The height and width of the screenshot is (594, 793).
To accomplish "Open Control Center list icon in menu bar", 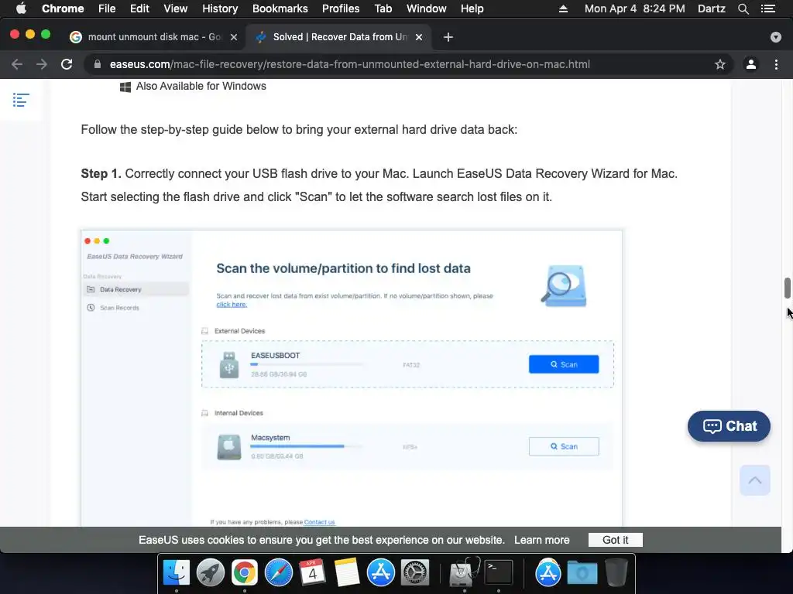I will coord(768,9).
